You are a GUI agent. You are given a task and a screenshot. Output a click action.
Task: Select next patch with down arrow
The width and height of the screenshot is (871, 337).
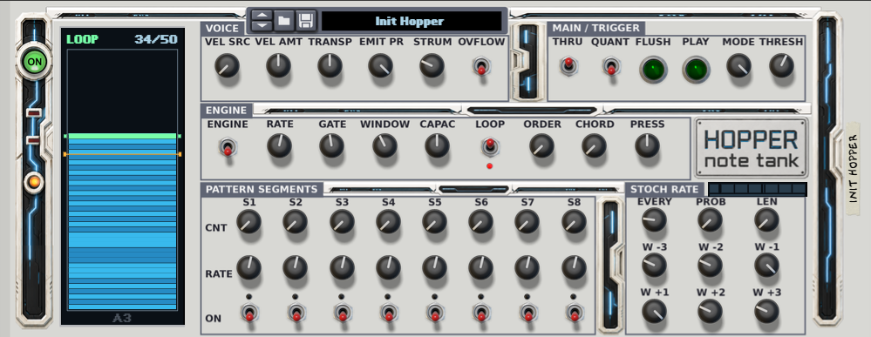(x=262, y=25)
